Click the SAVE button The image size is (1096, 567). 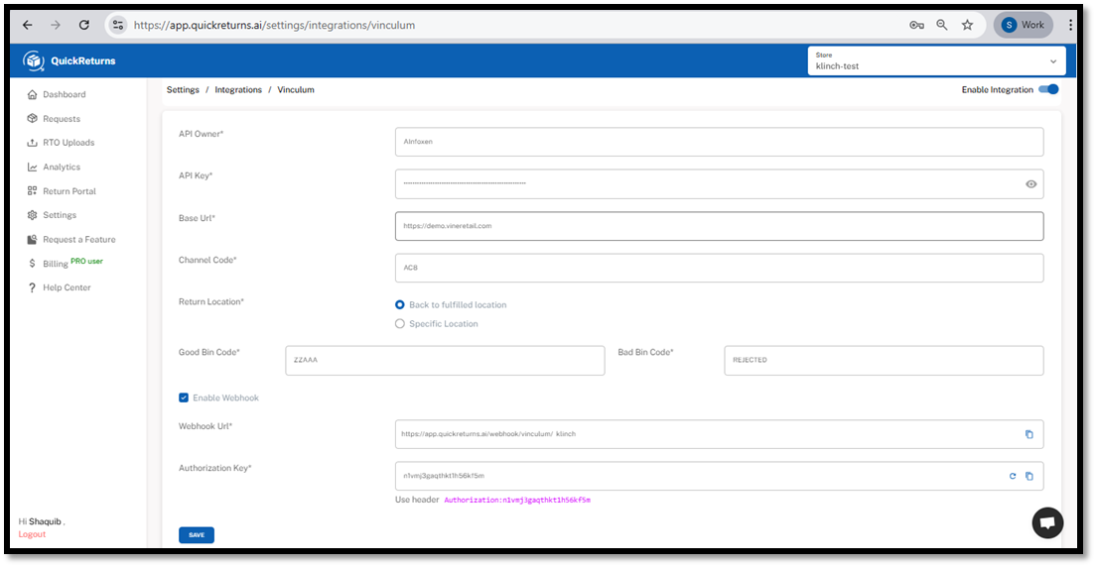point(197,535)
